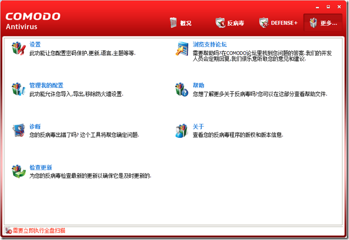This screenshot has height=240, width=349.
Task: Click the 浏览支持论坛 forum icon
Action: point(182,48)
